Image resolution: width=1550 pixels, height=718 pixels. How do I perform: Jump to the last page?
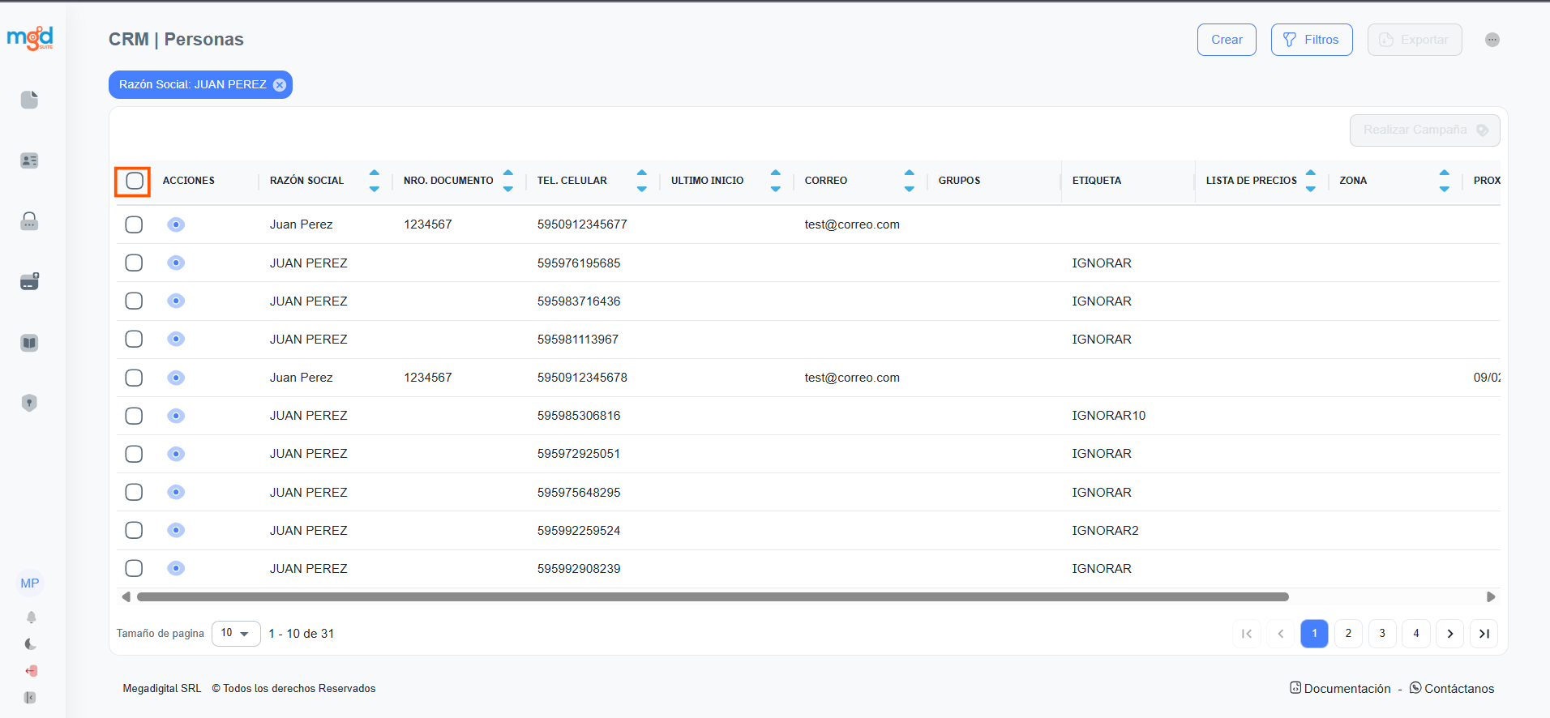coord(1484,633)
